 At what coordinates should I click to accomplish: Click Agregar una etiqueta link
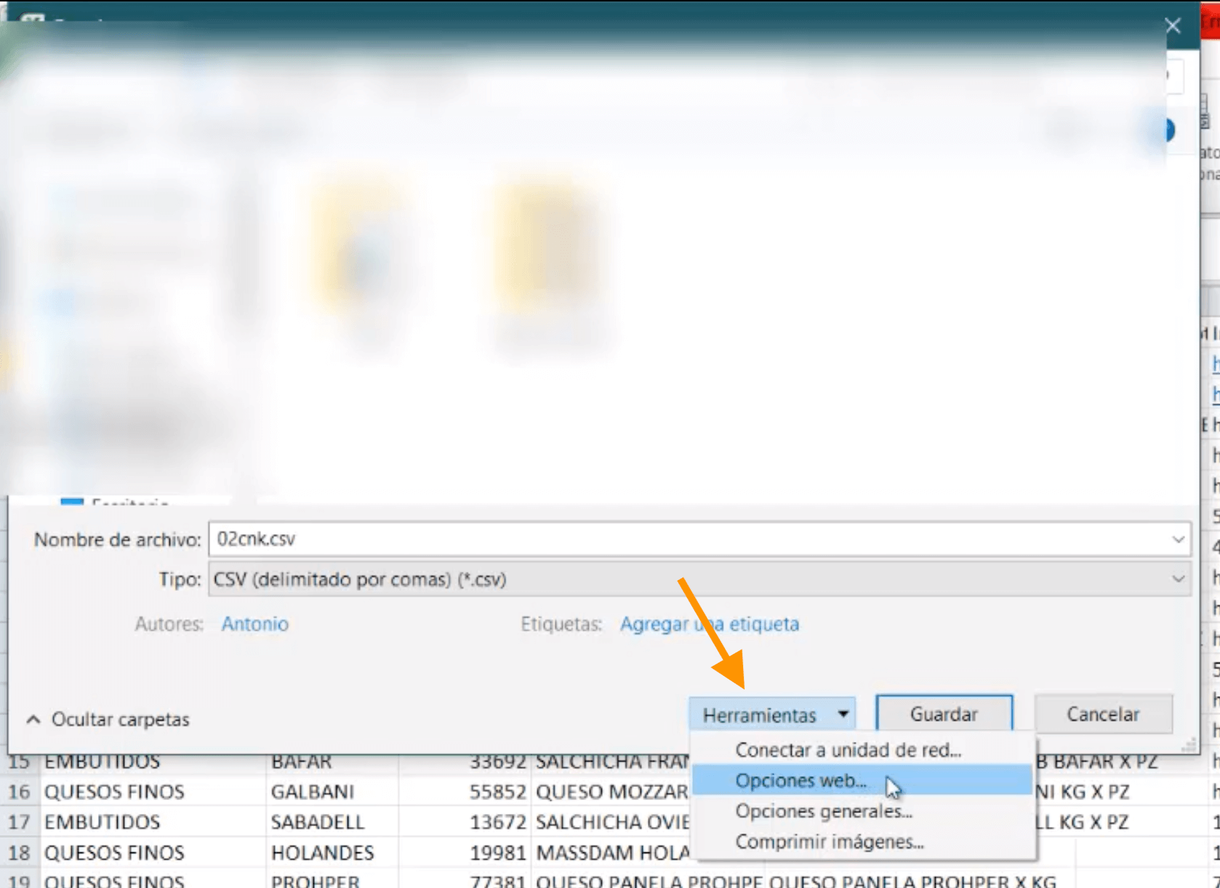pyautogui.click(x=709, y=623)
